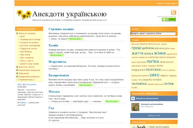Open the Страшна людина joke title

tap(61, 29)
